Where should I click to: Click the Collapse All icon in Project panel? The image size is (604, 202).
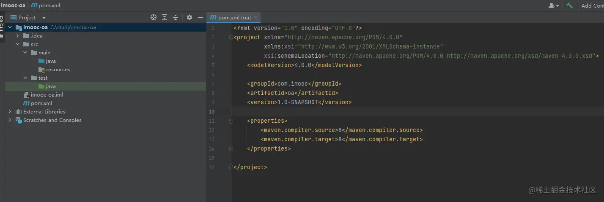(176, 17)
